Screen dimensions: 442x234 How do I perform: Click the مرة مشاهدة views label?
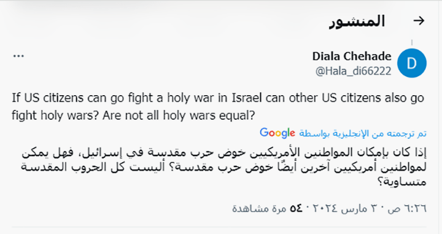click(x=259, y=209)
